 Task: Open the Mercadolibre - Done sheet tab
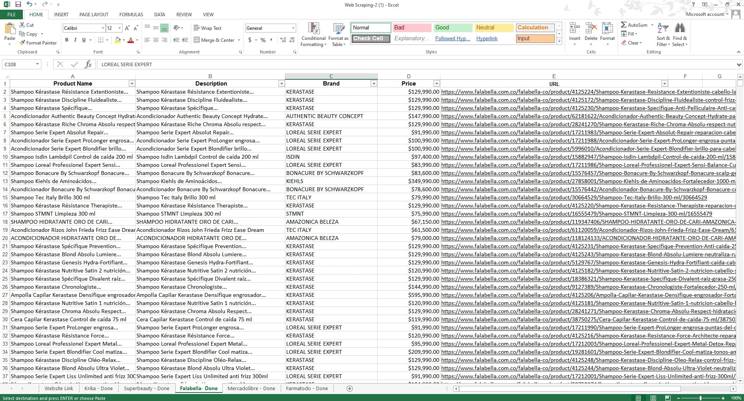point(251,388)
